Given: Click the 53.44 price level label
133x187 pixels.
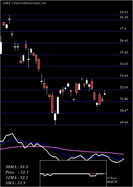Looking at the screenshot, I should (x=124, y=76).
